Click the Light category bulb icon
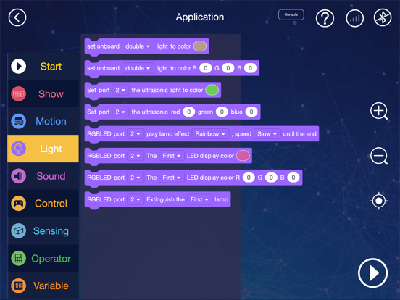The height and width of the screenshot is (300, 400). 18,149
